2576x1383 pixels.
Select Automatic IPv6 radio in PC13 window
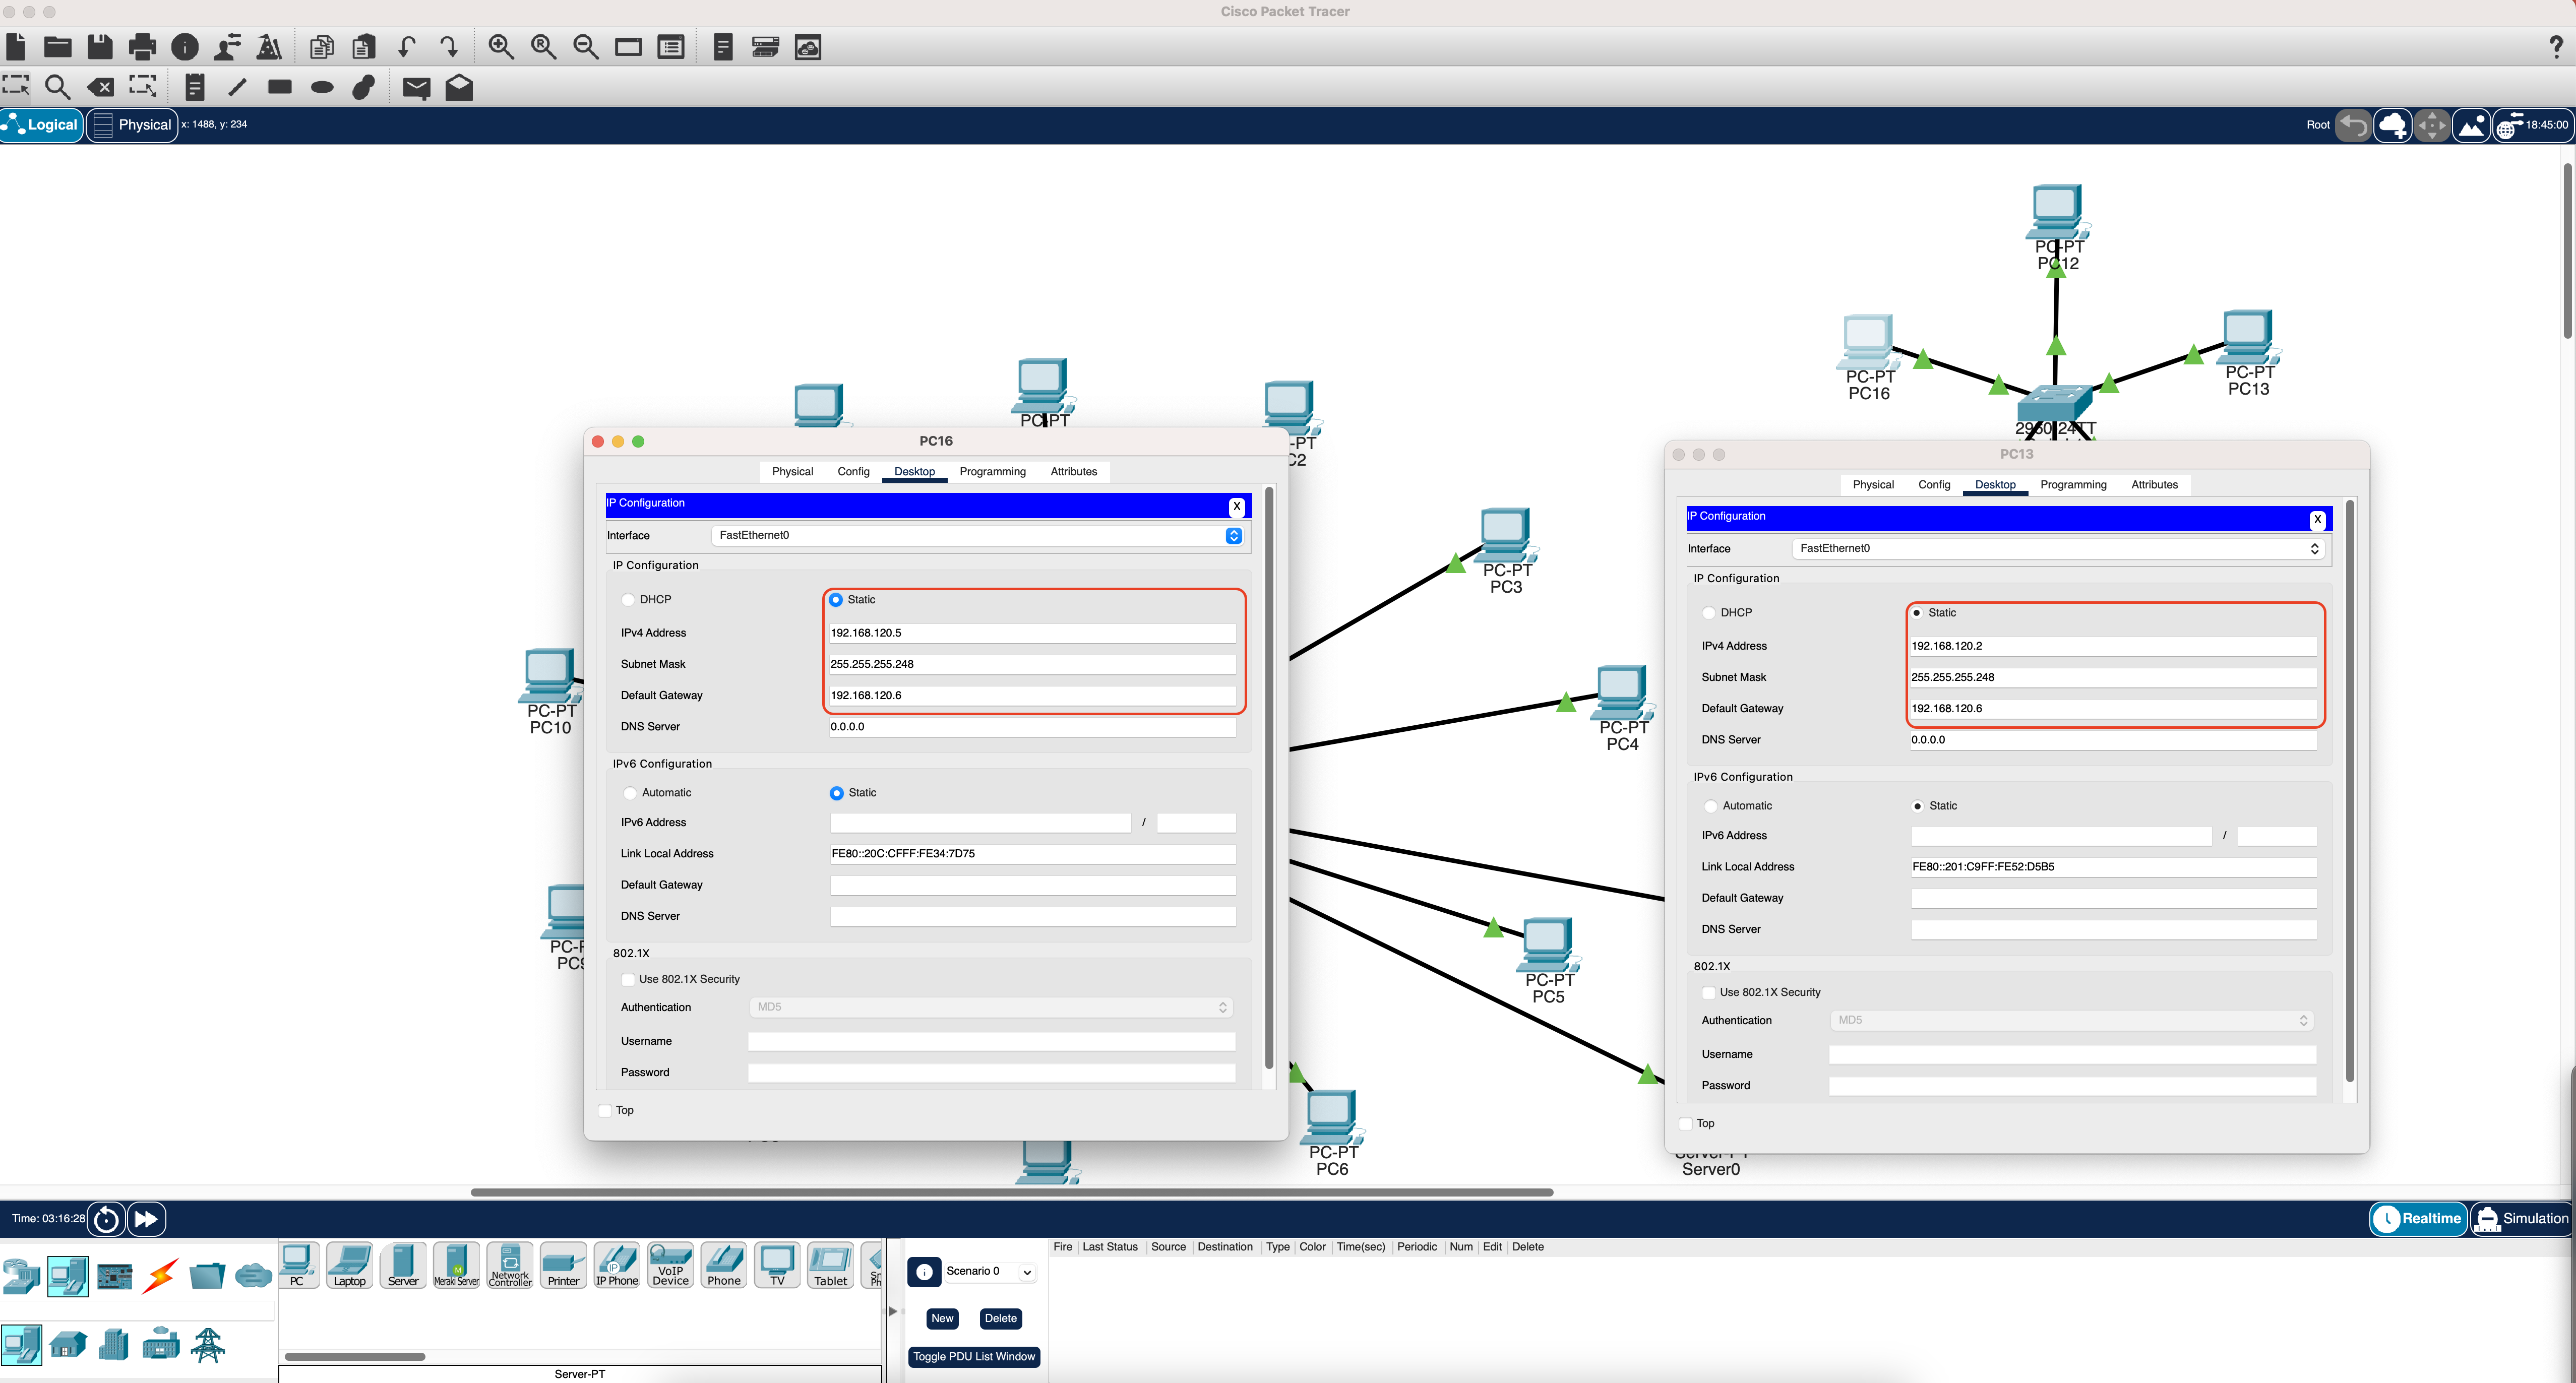pos(1711,806)
